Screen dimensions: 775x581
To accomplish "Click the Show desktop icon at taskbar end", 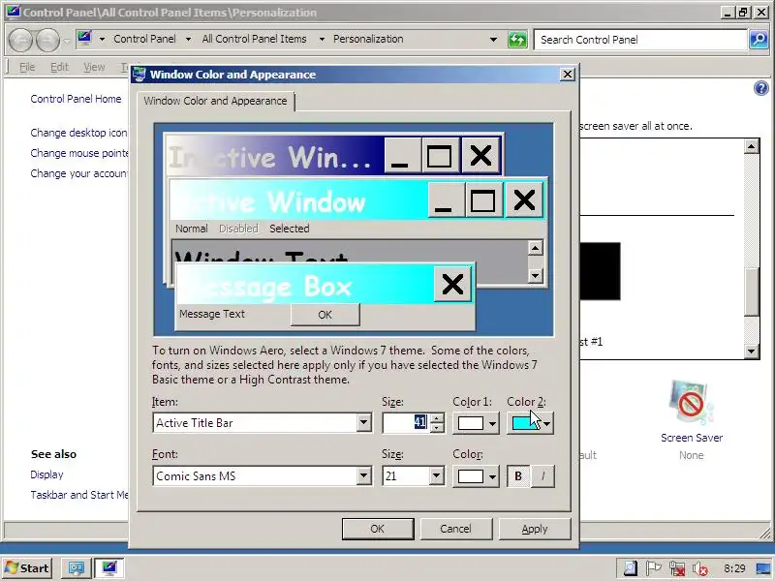I will click(763, 568).
